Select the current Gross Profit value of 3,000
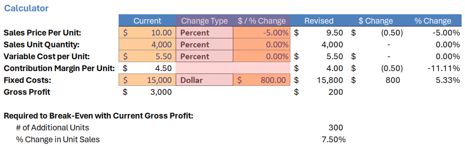 coord(161,92)
